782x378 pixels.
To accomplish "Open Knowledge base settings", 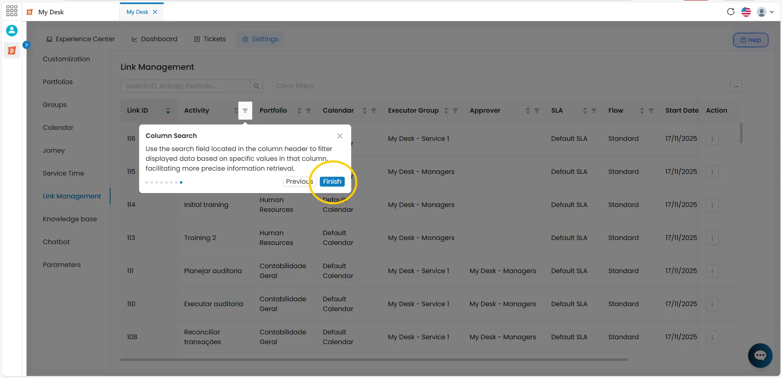I will [x=70, y=219].
